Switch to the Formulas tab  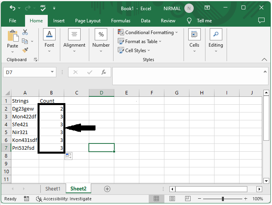click(x=121, y=21)
